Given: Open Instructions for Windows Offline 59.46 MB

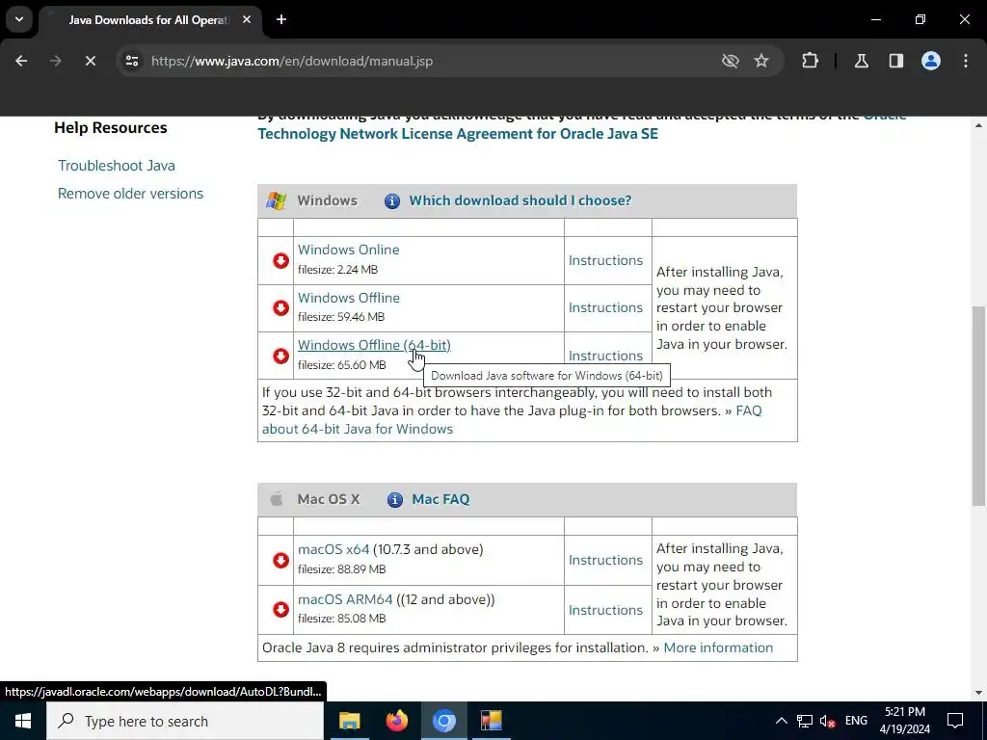Looking at the screenshot, I should pyautogui.click(x=605, y=307).
